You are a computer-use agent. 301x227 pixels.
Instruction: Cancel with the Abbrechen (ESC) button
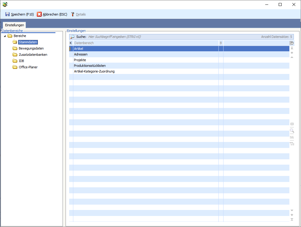[52, 14]
